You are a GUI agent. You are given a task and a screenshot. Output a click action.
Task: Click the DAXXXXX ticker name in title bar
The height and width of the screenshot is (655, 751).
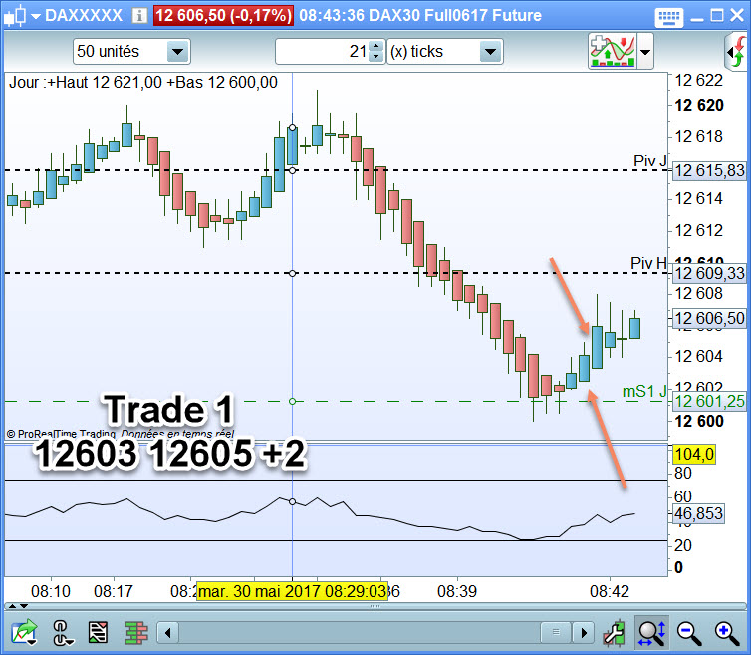click(84, 15)
